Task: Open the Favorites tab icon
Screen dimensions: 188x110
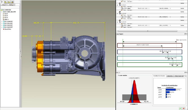Action: click(9, 2)
